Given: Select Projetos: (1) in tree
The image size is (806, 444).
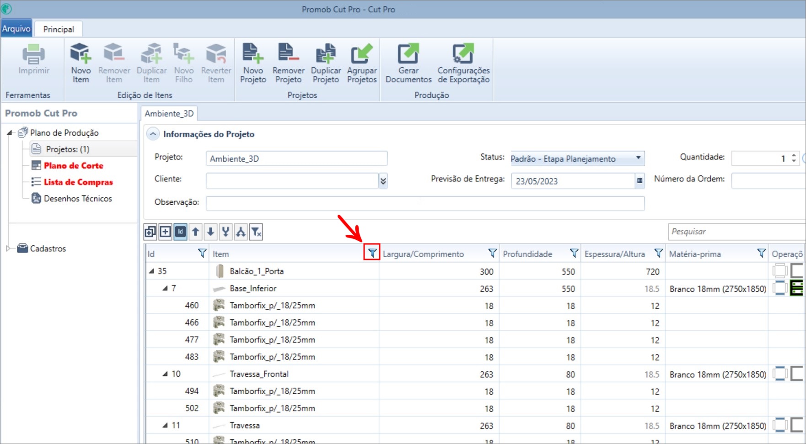Looking at the screenshot, I should pos(67,149).
